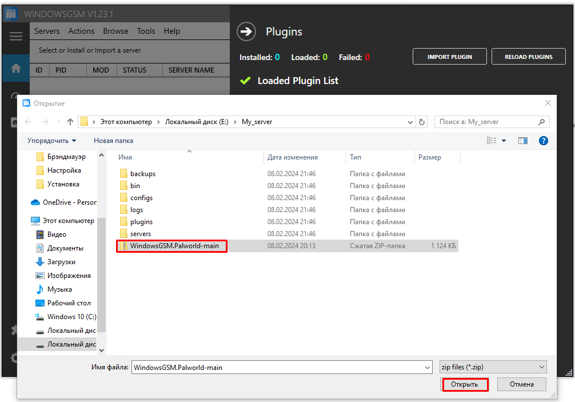Click the Отмена button
Image resolution: width=575 pixels, height=402 pixels.
[521, 384]
